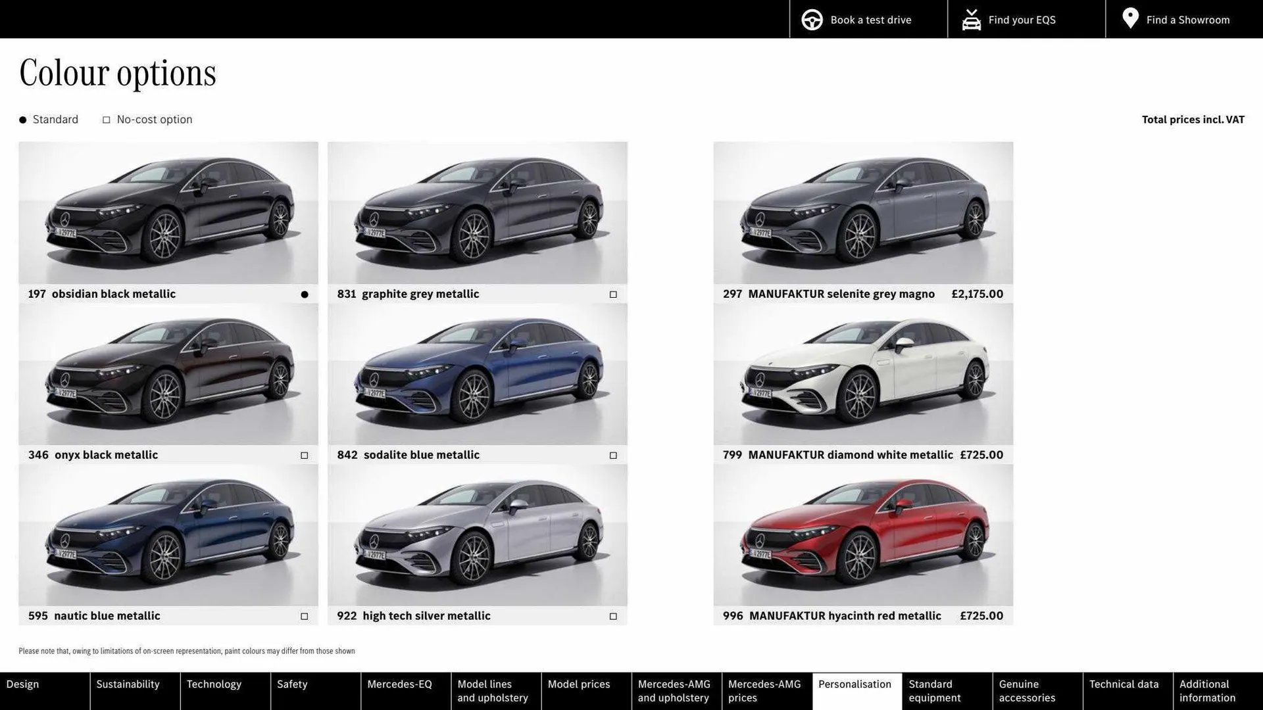Select the graphite grey metallic no-cost option

(x=612, y=294)
